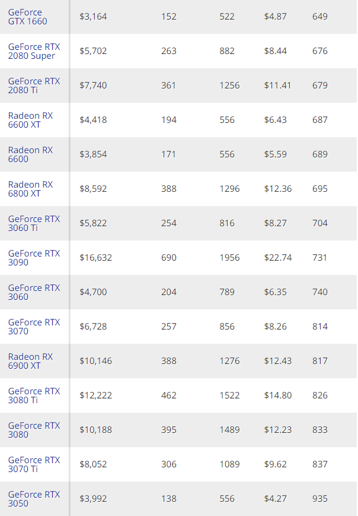Open the $10,188 GeForce RTX 3080 link

point(34,430)
